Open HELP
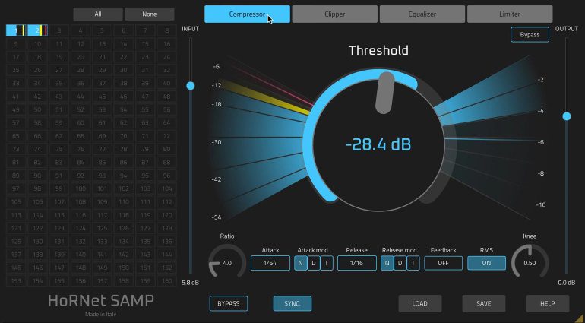 pyautogui.click(x=547, y=303)
